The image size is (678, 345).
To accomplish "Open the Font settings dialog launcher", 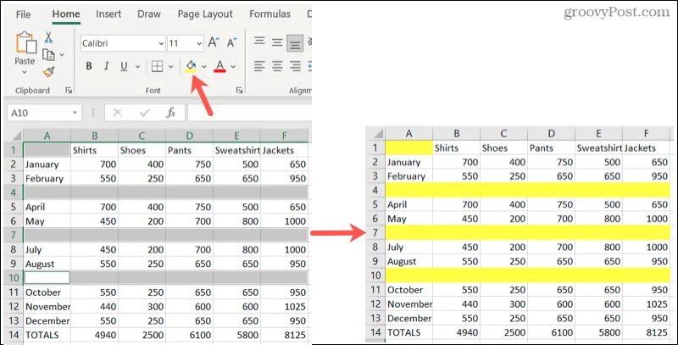I will point(239,91).
